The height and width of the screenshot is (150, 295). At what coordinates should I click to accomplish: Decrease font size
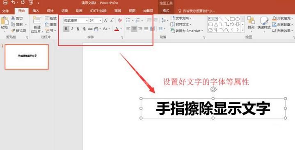pyautogui.click(x=112, y=20)
